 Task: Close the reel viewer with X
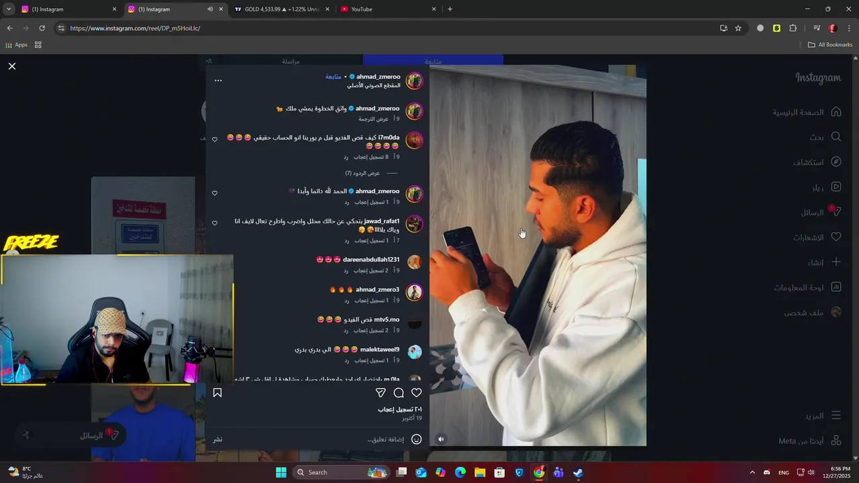(x=12, y=66)
